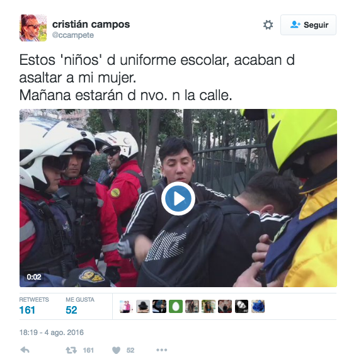Retweet using the retweet arrows icon
The image size is (344, 364).
[x=71, y=350]
